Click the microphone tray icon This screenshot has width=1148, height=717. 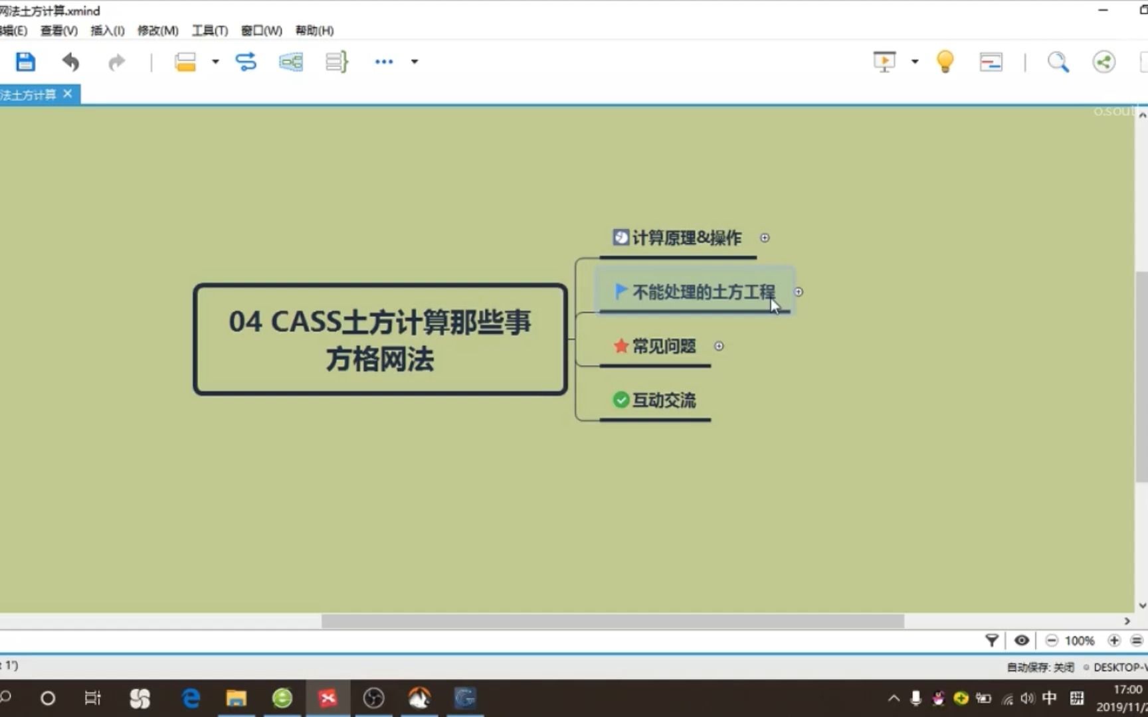915,698
